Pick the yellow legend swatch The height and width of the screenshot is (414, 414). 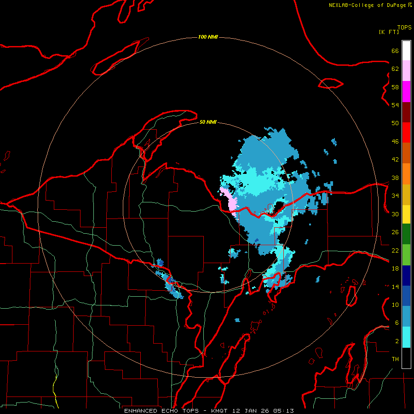click(x=406, y=214)
